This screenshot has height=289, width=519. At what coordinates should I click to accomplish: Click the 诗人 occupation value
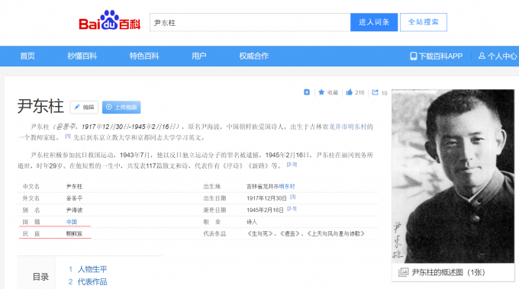pyautogui.click(x=252, y=222)
